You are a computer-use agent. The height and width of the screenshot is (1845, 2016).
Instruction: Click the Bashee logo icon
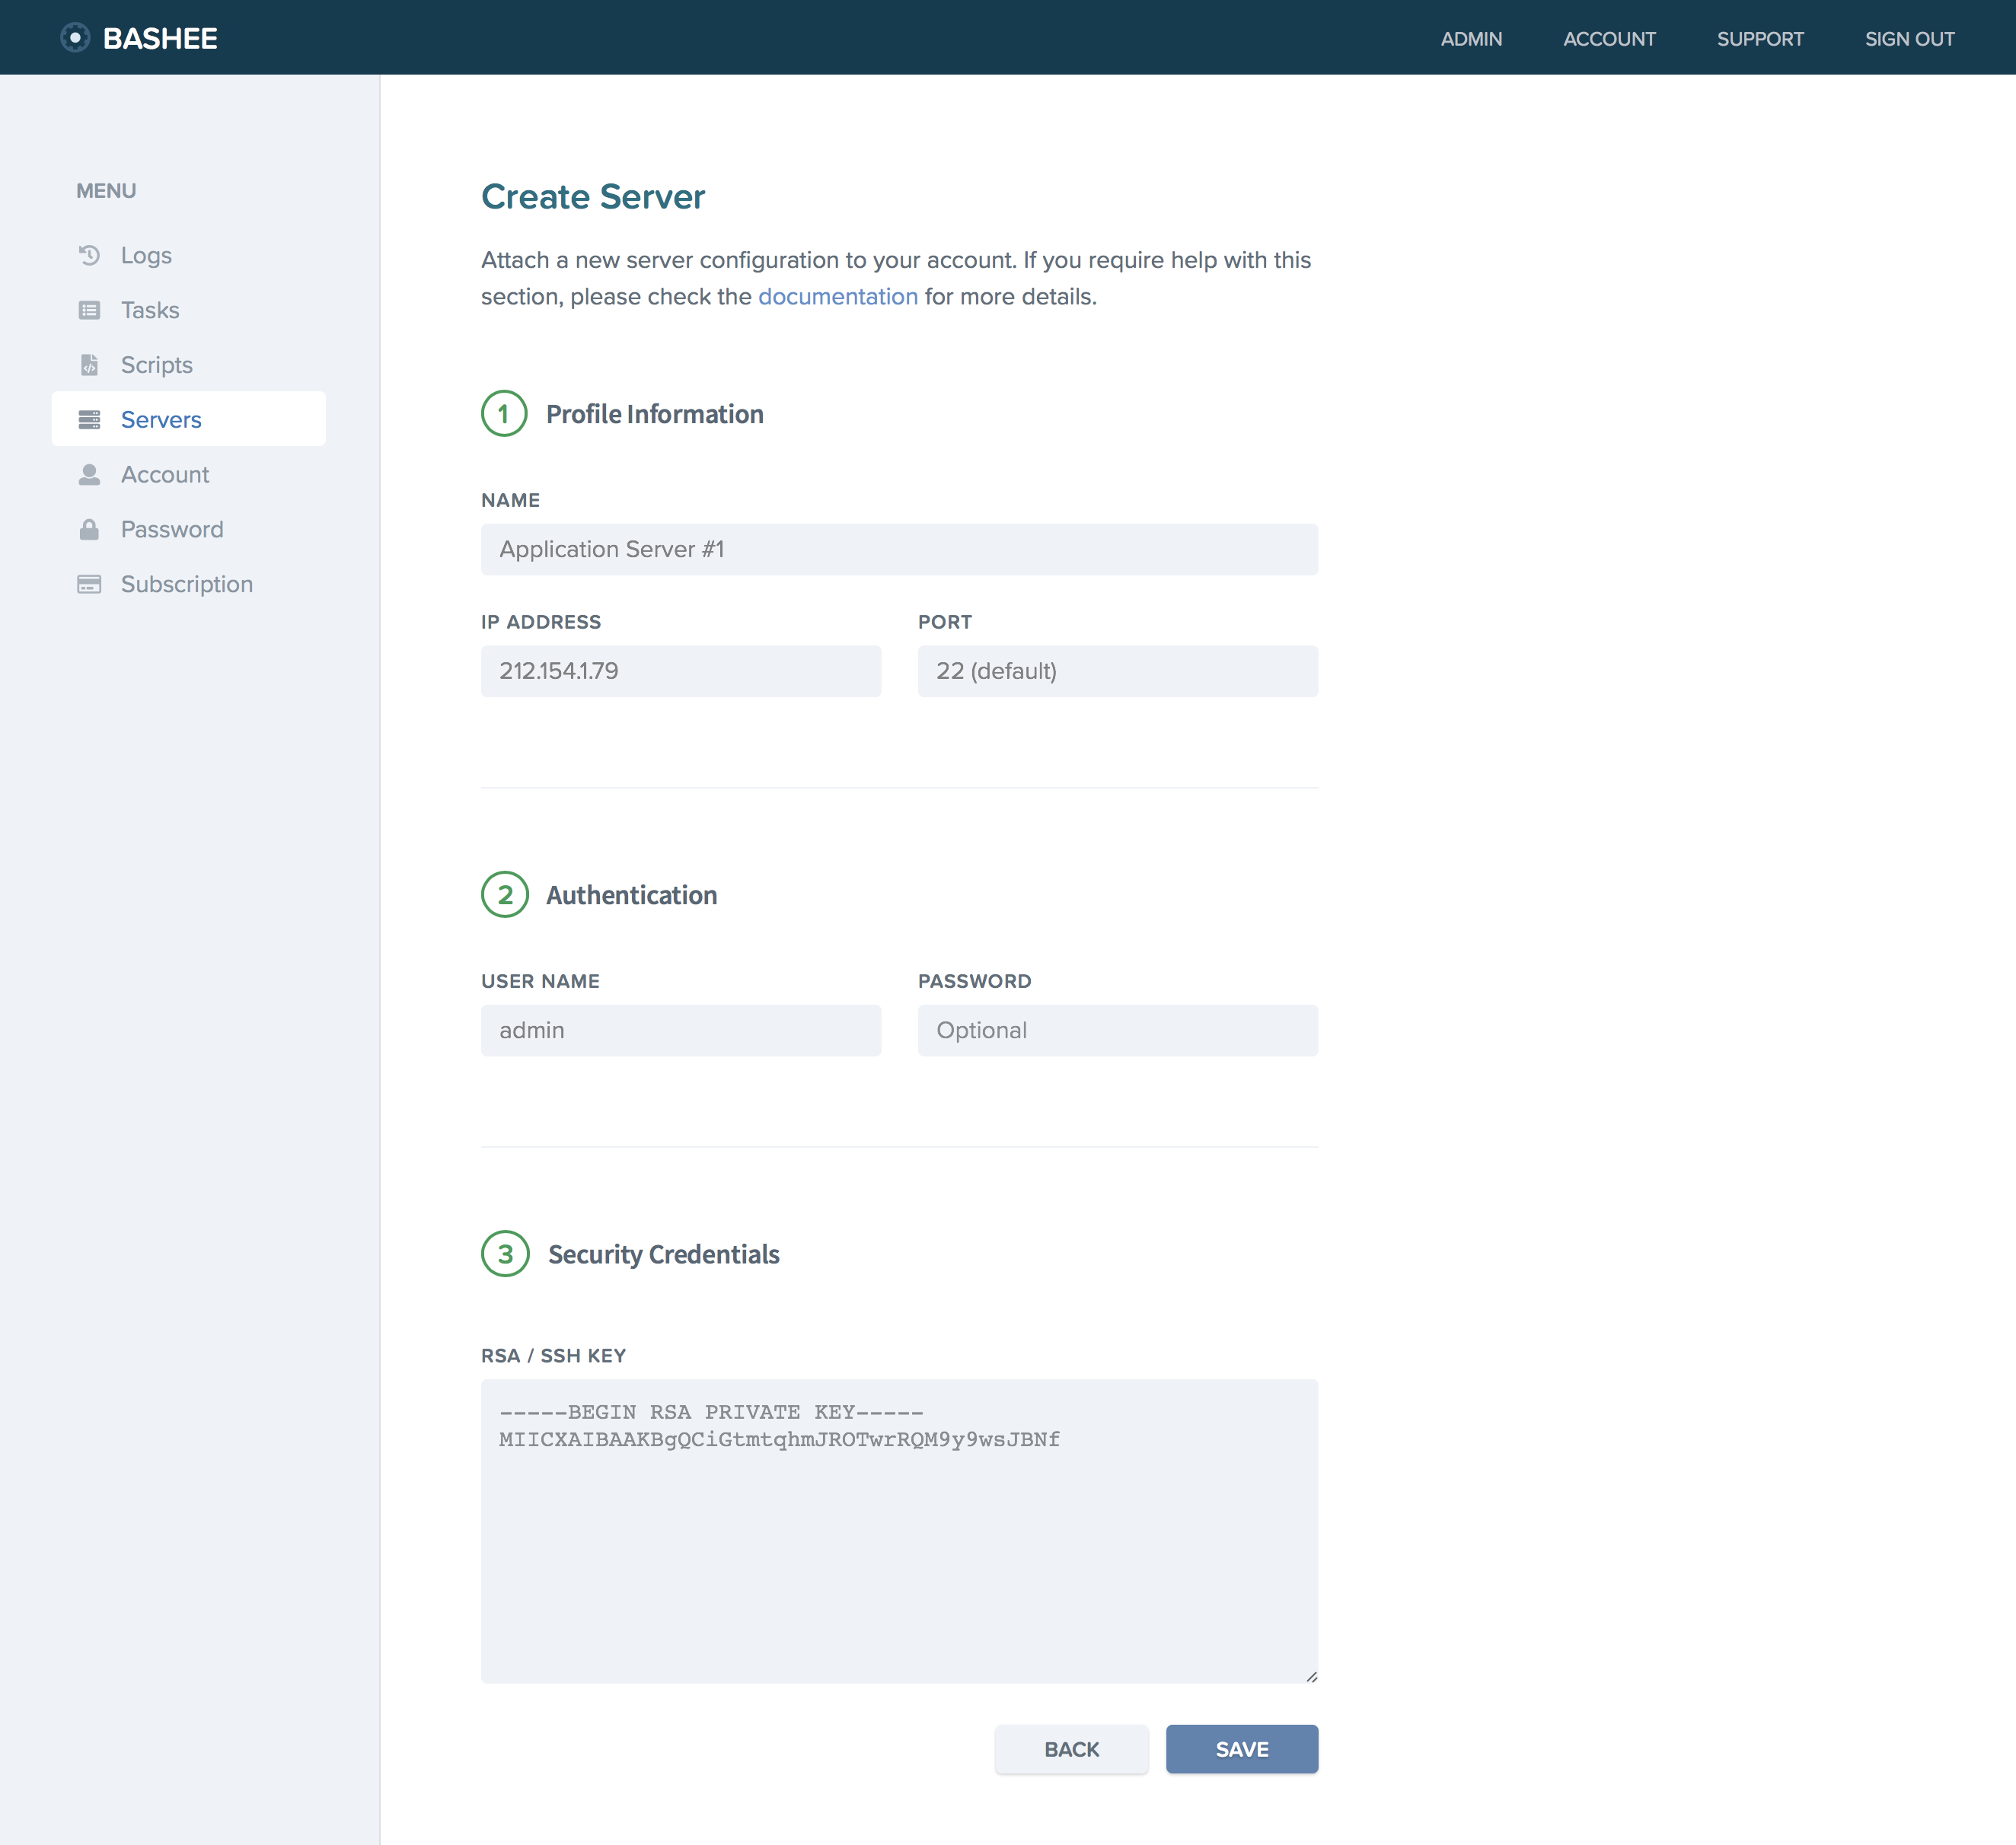pyautogui.click(x=75, y=38)
